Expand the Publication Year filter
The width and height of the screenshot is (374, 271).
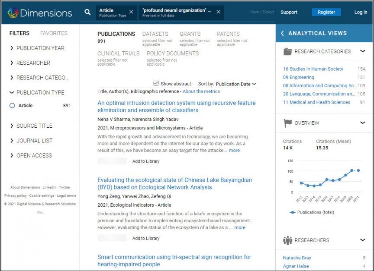12,48
